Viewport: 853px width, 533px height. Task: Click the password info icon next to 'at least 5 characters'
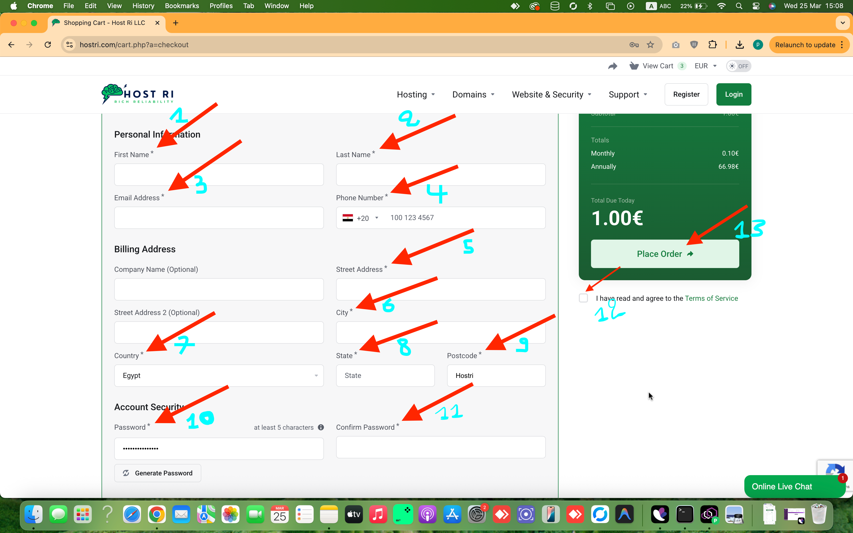pyautogui.click(x=321, y=427)
